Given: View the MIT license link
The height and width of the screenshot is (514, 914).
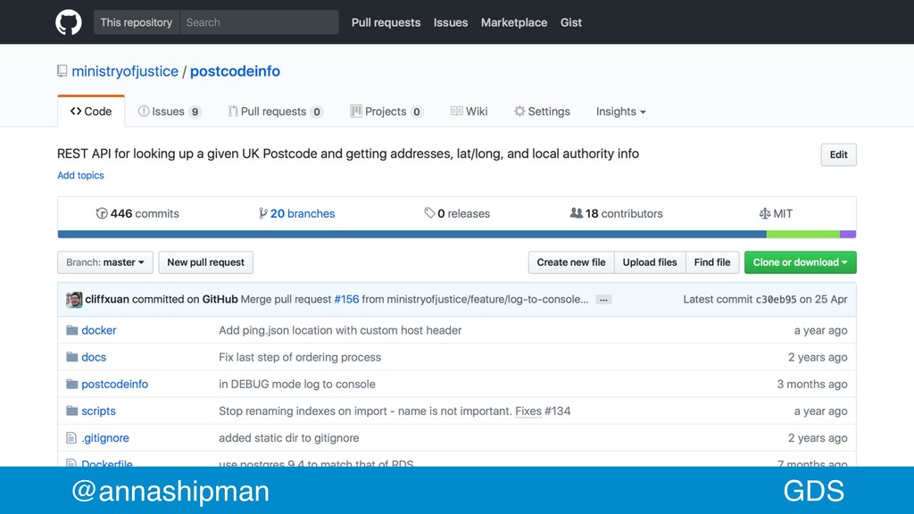Looking at the screenshot, I should (x=776, y=213).
